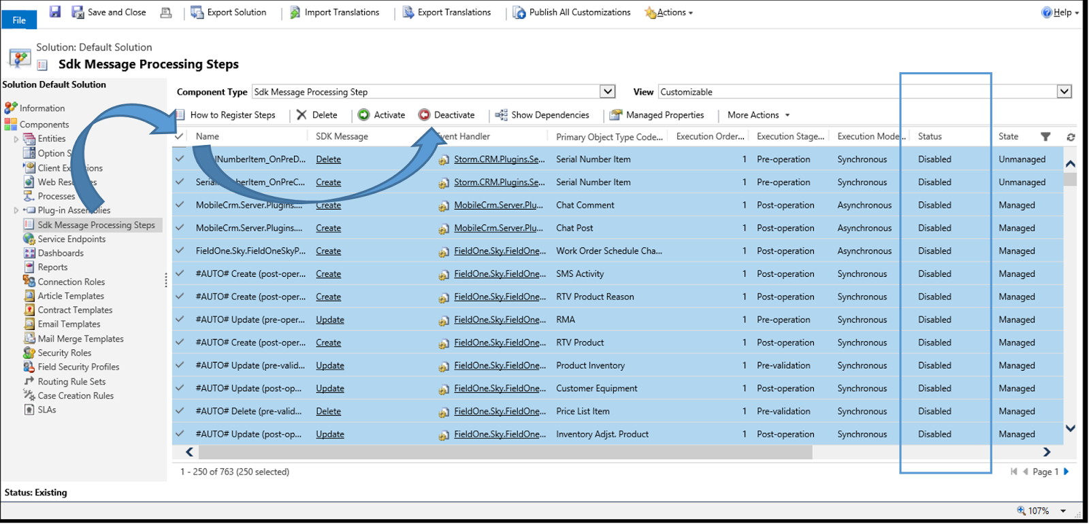This screenshot has width=1089, height=524.
Task: Toggle checkbox for RTV Product Reason row
Action: click(180, 296)
